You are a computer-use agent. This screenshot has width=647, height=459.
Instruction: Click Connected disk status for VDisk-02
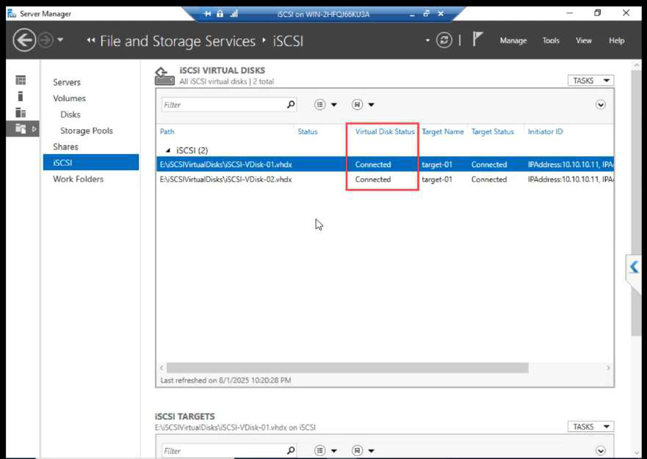tap(372, 179)
